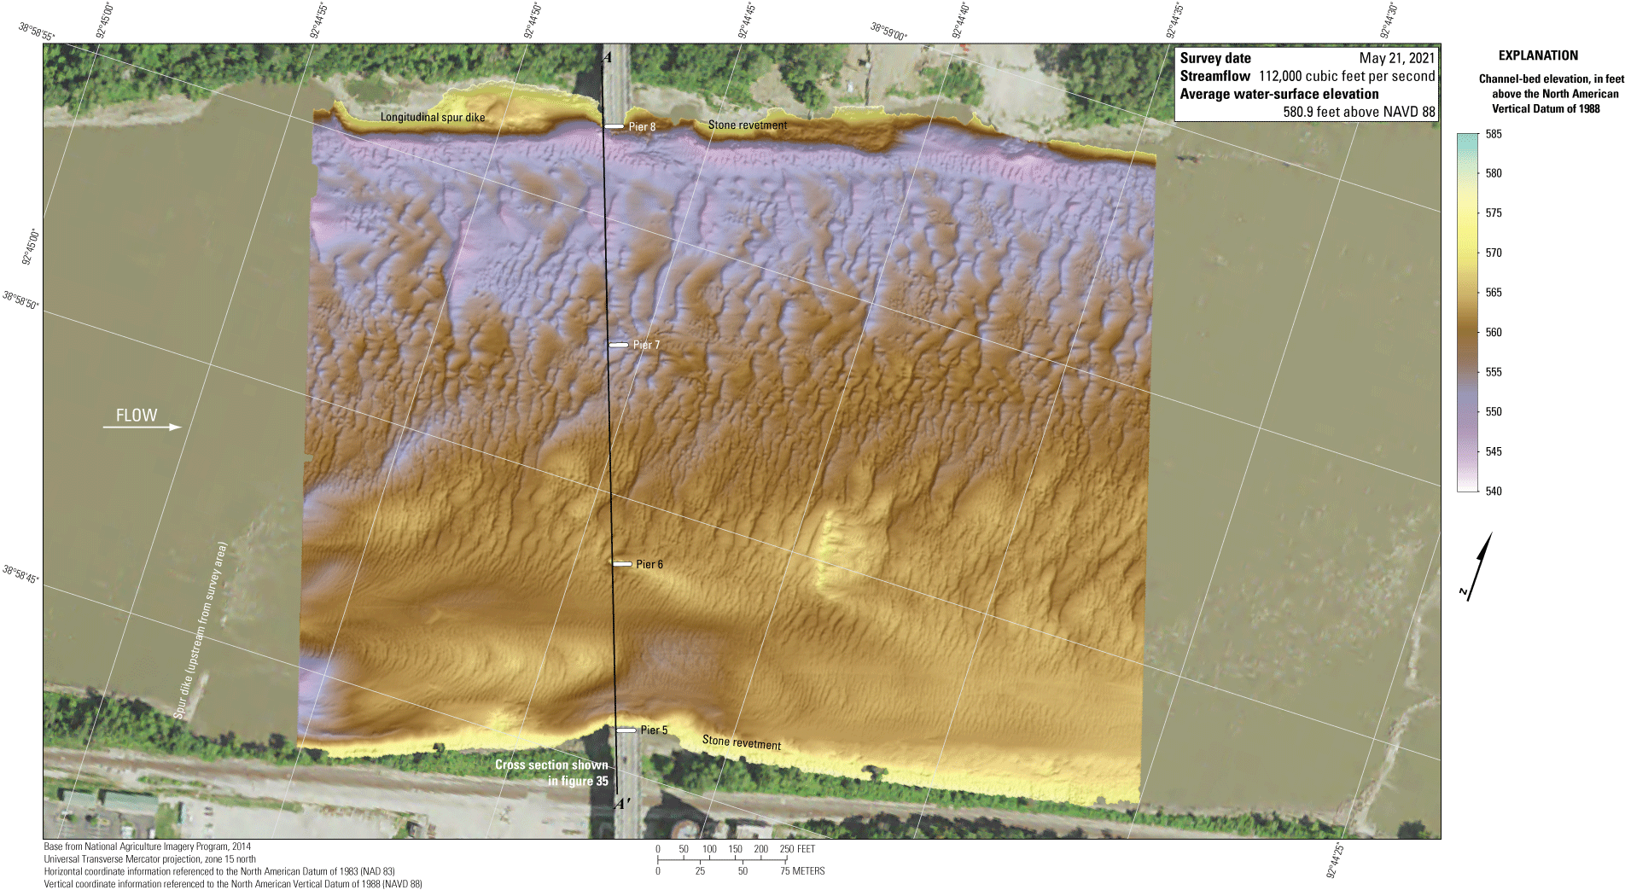Screen dimensions: 1625x890
Task: Click the cross section endpoint A'
Action: click(x=622, y=803)
